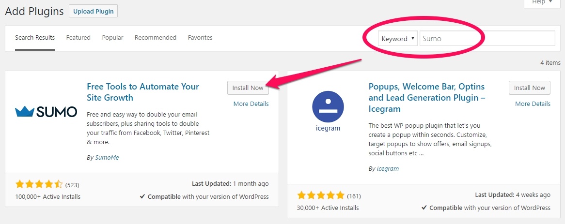The image size is (565, 224).
Task: Open the SumoMe author link
Action: point(107,158)
